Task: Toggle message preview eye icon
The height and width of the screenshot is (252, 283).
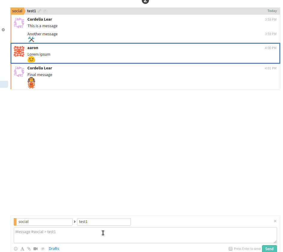Action: click(43, 249)
